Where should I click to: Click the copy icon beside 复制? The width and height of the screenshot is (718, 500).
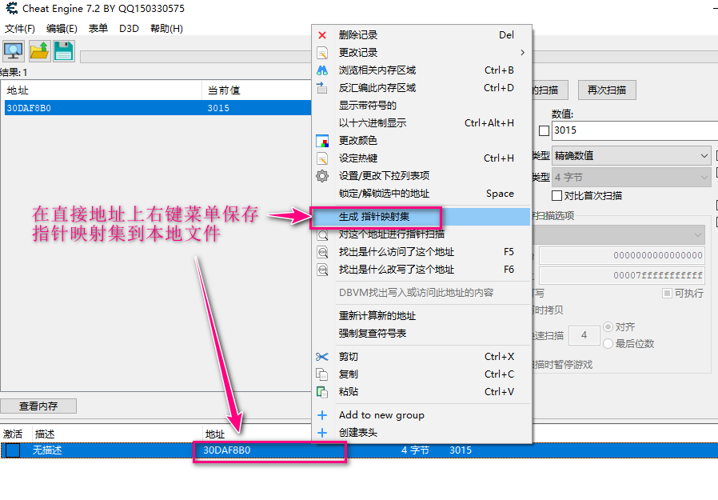coord(322,374)
